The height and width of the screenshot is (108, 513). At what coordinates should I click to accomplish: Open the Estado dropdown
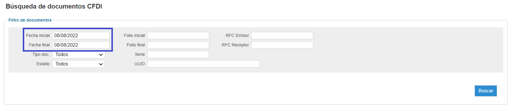point(79,64)
